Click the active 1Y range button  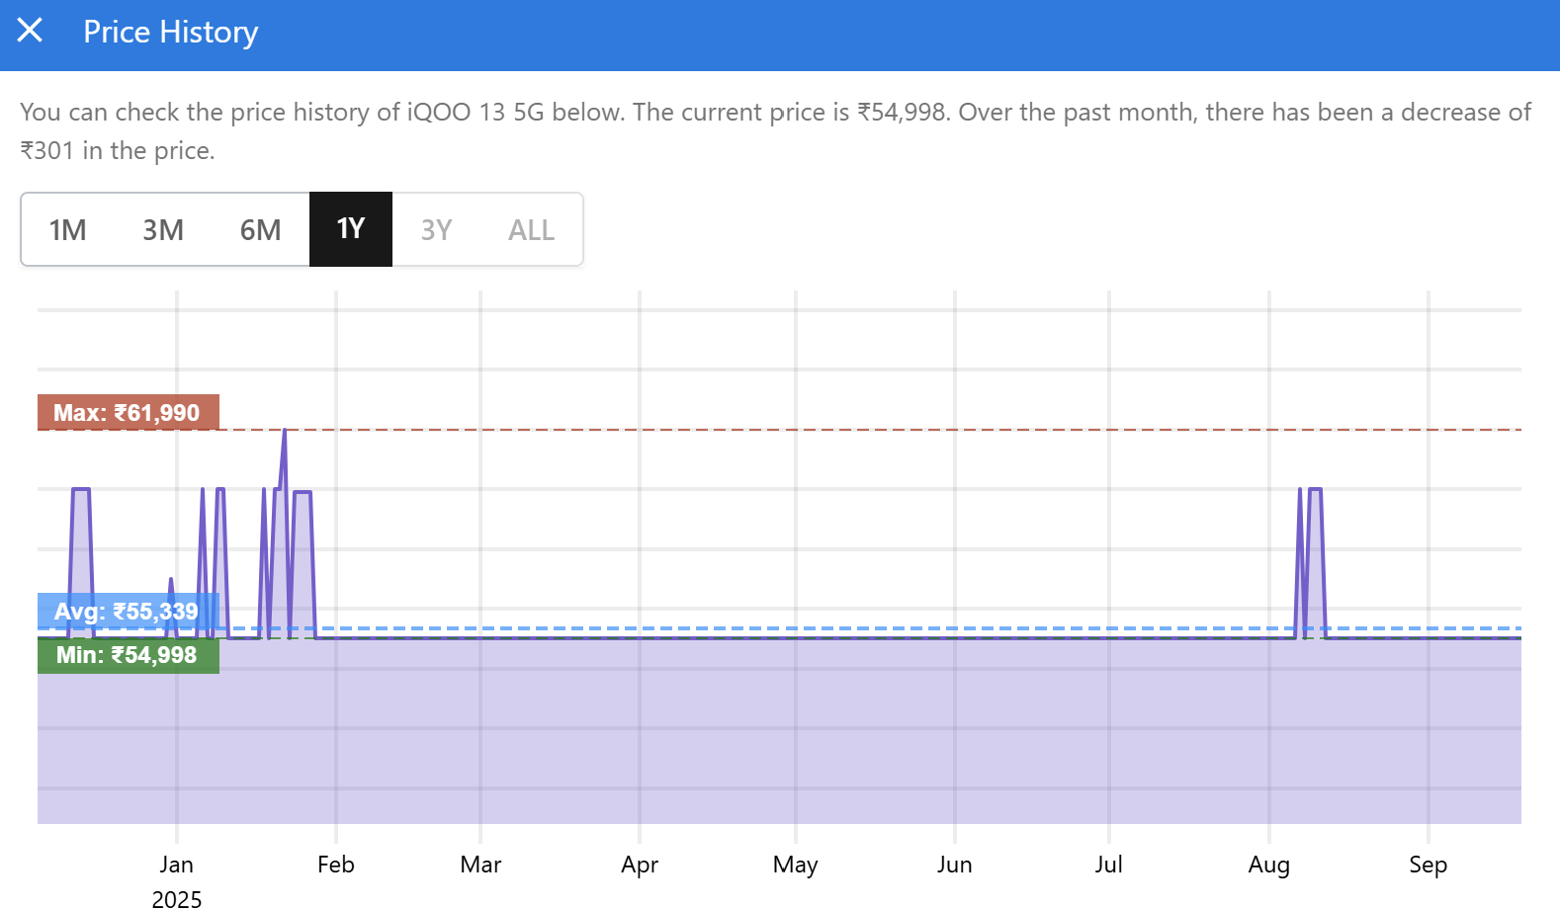pos(351,229)
